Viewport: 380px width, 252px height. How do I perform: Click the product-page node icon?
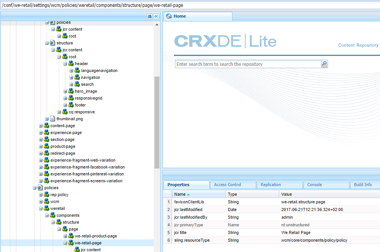[x=47, y=146]
